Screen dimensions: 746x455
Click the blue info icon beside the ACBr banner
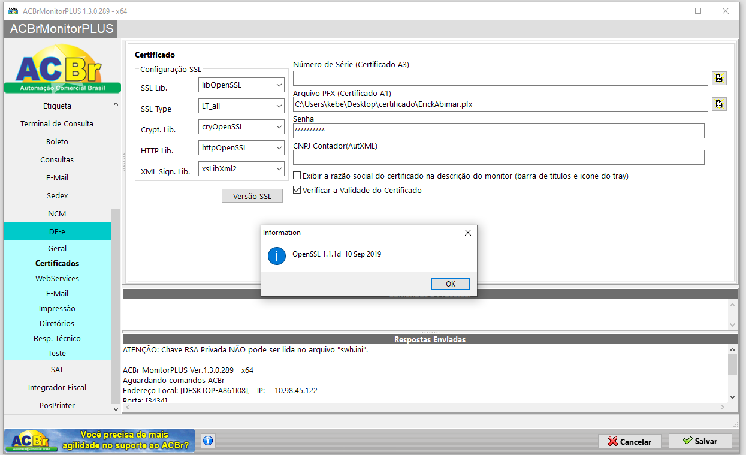tap(208, 441)
